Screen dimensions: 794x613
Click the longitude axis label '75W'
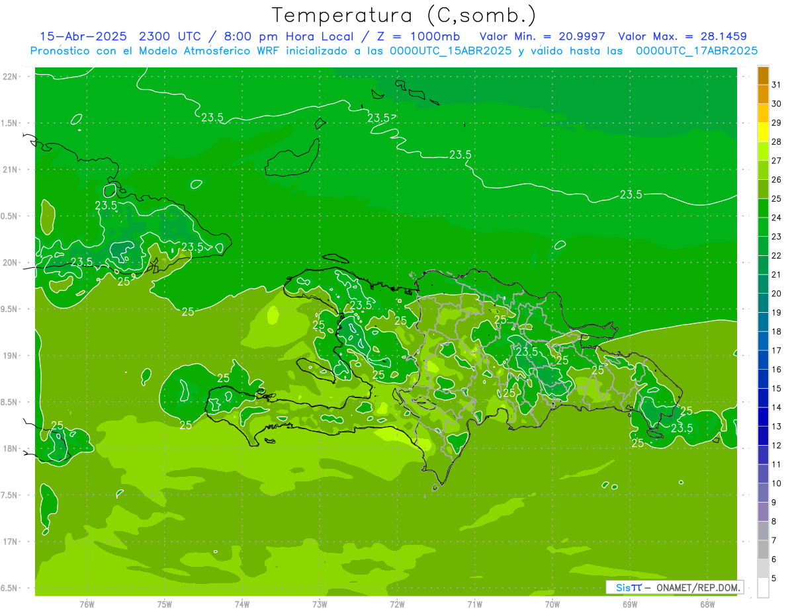click(x=165, y=604)
